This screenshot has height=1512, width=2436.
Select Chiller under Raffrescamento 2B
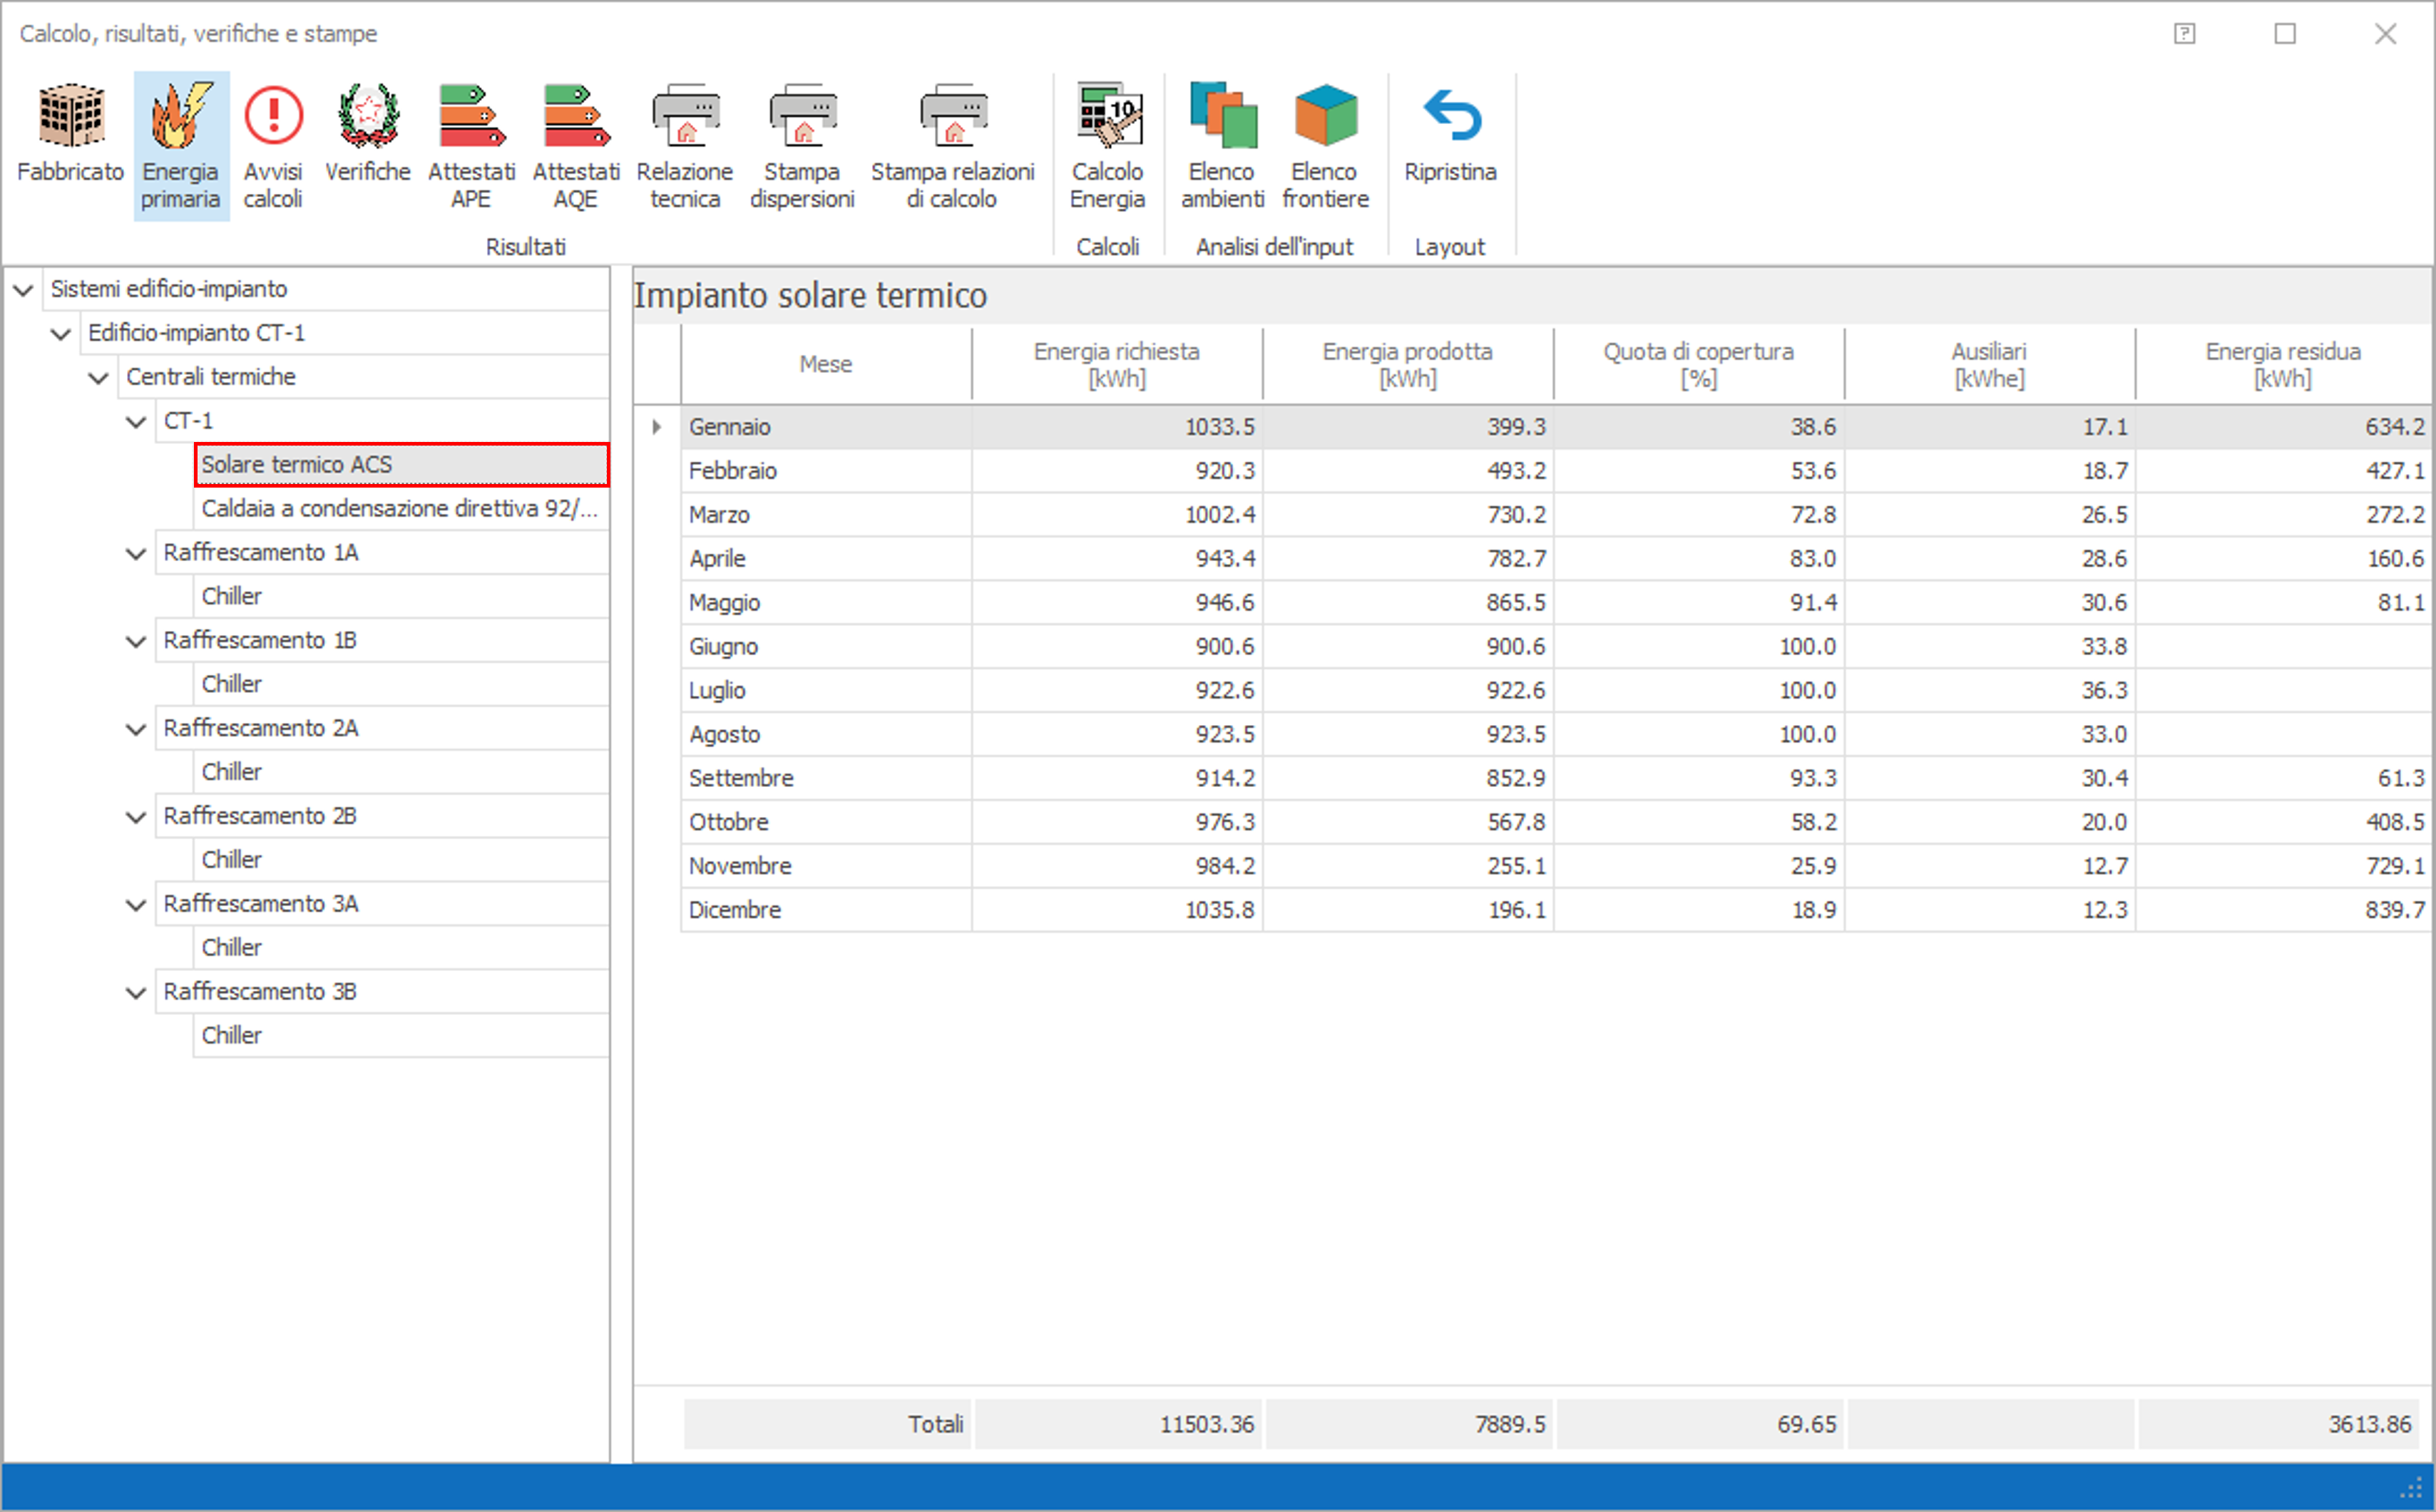pyautogui.click(x=232, y=860)
